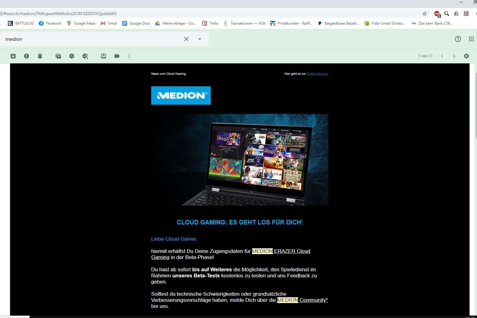This screenshot has height=318, width=477.
Task: Open the MEDION Community link
Action: [302, 300]
